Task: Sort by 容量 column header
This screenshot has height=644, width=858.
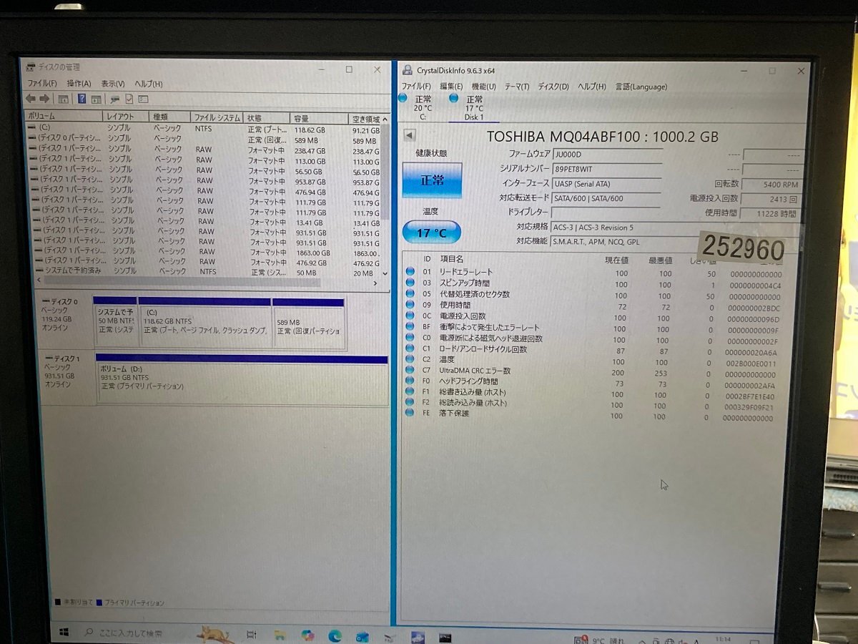Action: [x=317, y=118]
